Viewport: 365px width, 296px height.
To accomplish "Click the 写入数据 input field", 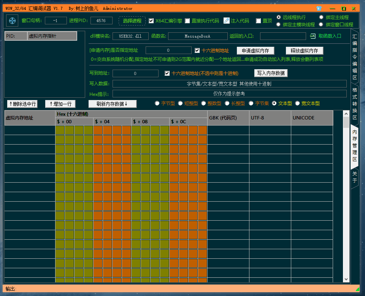I will (230, 84).
